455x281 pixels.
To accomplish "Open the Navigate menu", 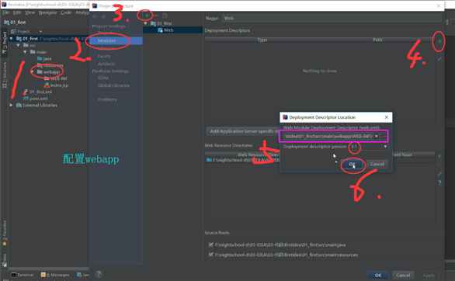I will [47, 12].
